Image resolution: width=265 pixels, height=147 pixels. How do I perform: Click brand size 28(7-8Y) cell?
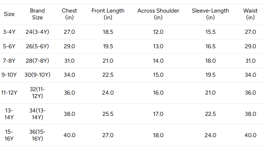coord(37,61)
